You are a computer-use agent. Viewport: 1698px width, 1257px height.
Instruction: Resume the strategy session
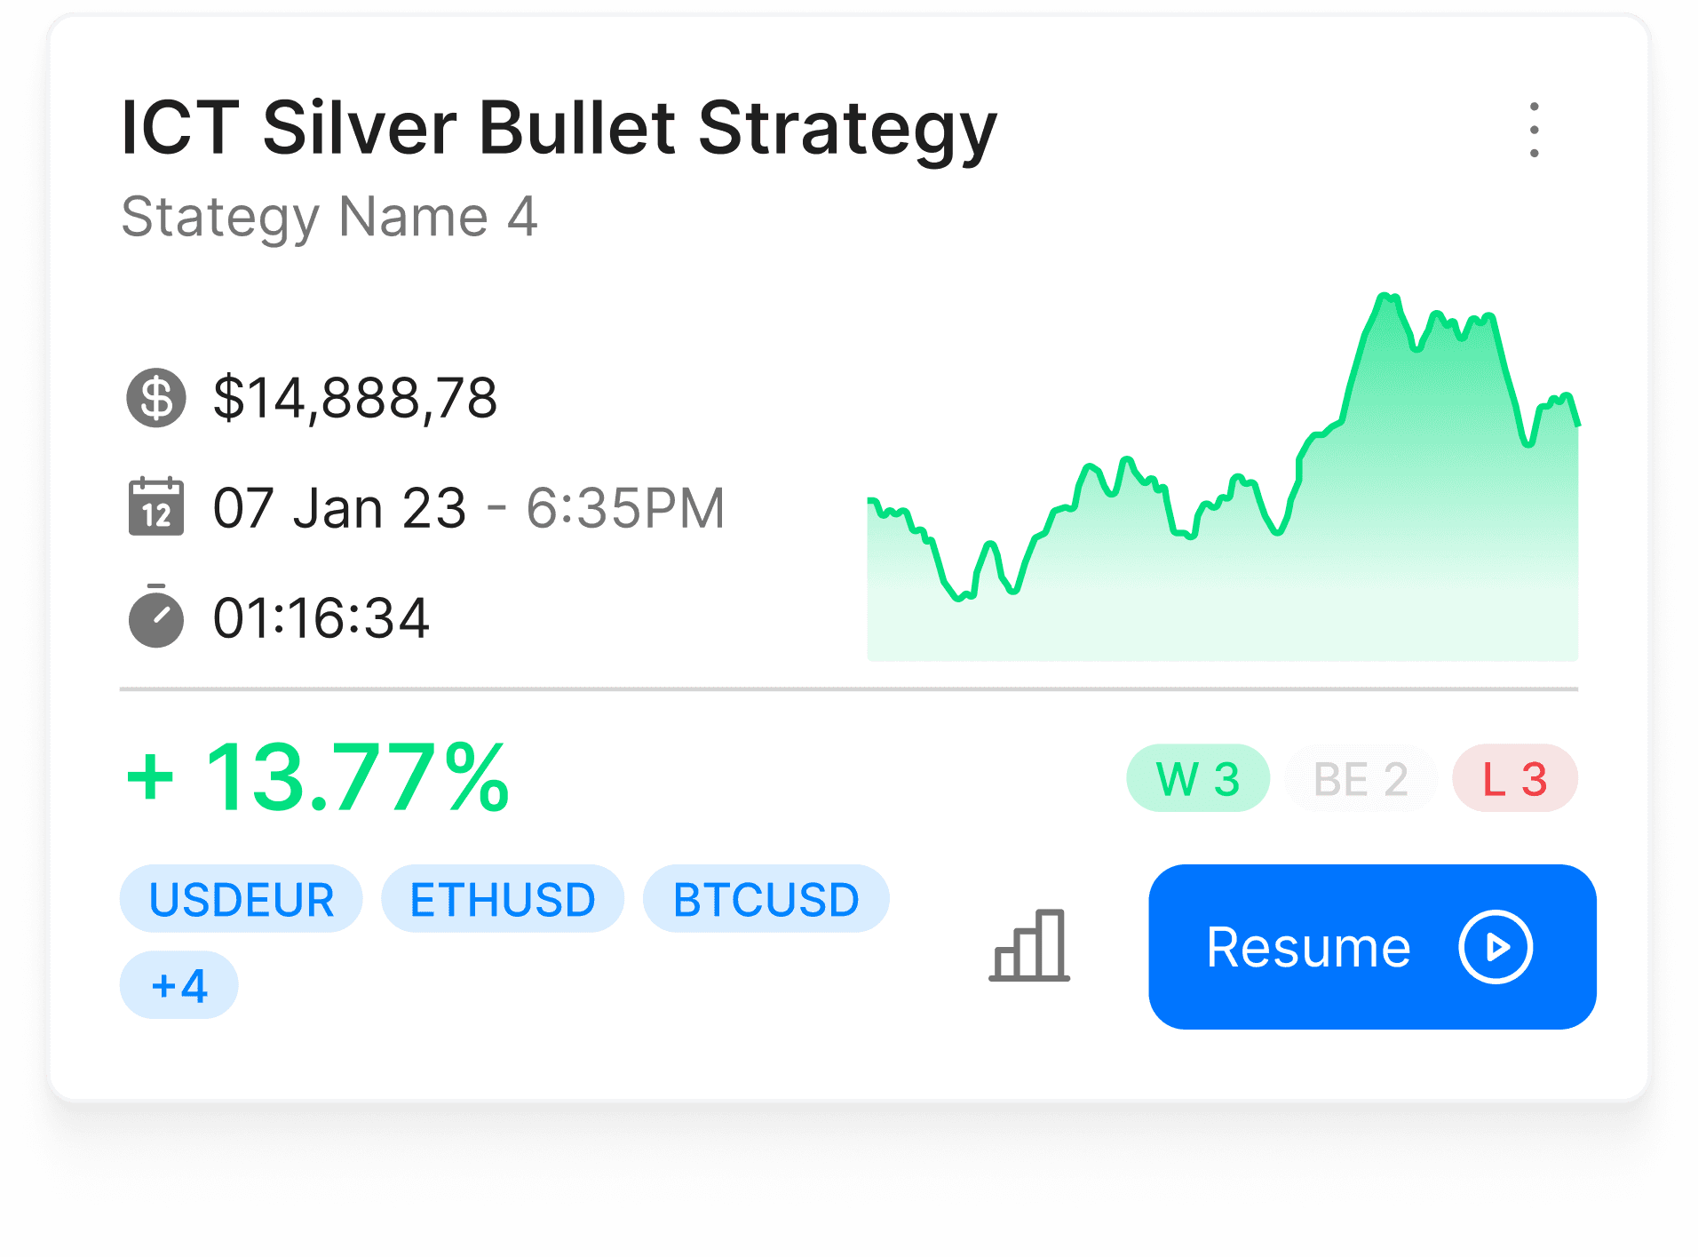[x=1372, y=947]
